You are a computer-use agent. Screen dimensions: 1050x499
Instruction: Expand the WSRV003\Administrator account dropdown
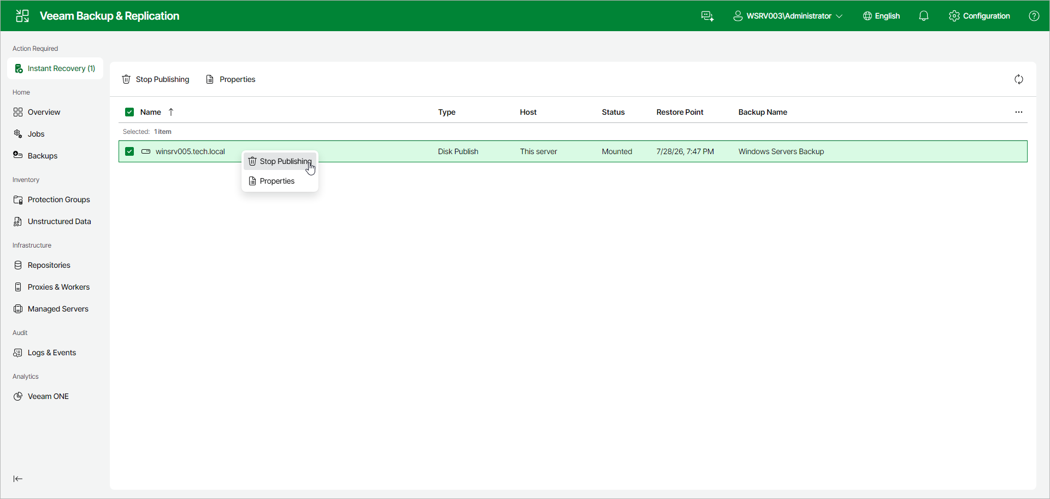click(788, 16)
